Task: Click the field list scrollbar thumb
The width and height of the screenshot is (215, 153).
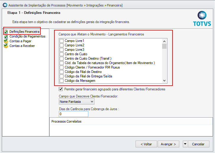Action: (164, 46)
